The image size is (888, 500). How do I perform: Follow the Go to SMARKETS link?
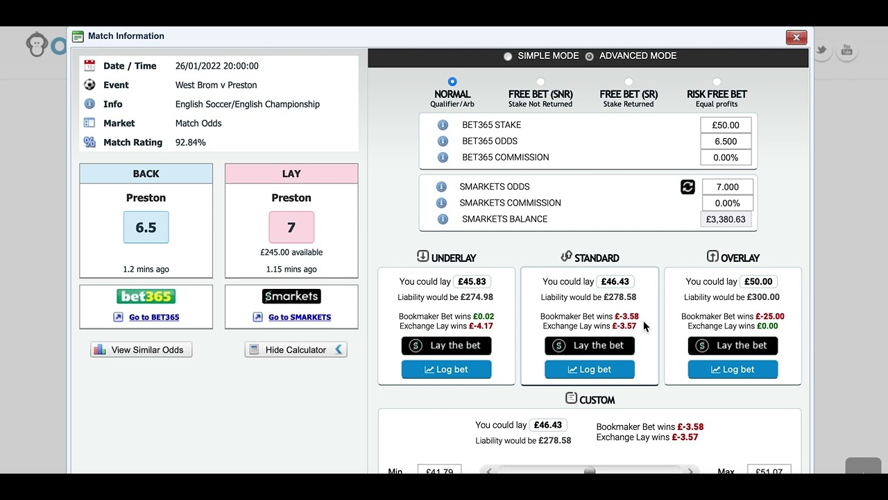pyautogui.click(x=300, y=317)
